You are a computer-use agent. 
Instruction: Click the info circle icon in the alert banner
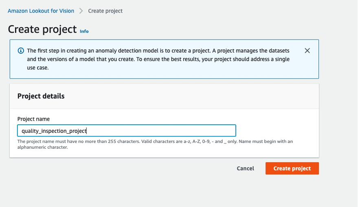(21, 51)
